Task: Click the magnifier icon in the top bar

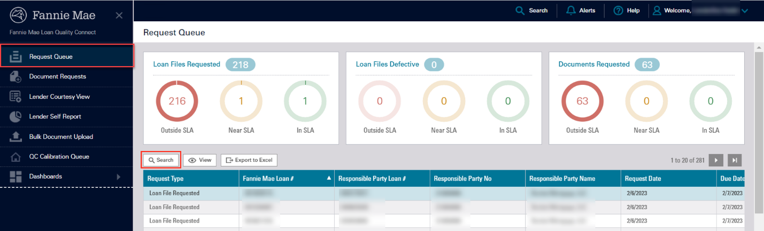Action: click(520, 11)
